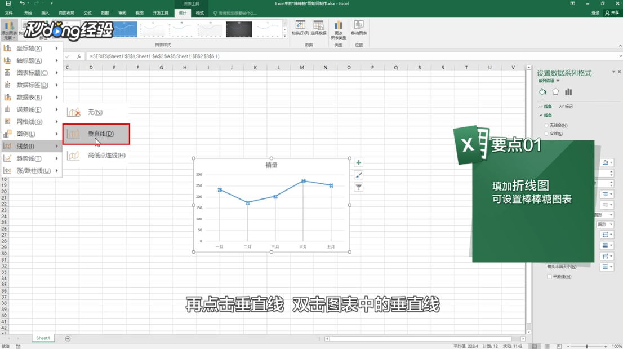The image size is (623, 349).
Task: Select the Fill & Line paint bucket icon
Action: [x=542, y=92]
